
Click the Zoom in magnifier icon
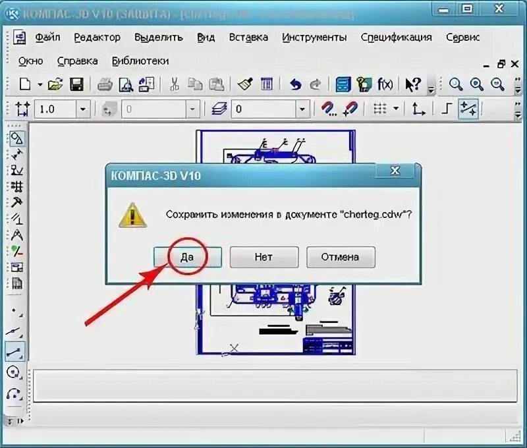point(477,84)
